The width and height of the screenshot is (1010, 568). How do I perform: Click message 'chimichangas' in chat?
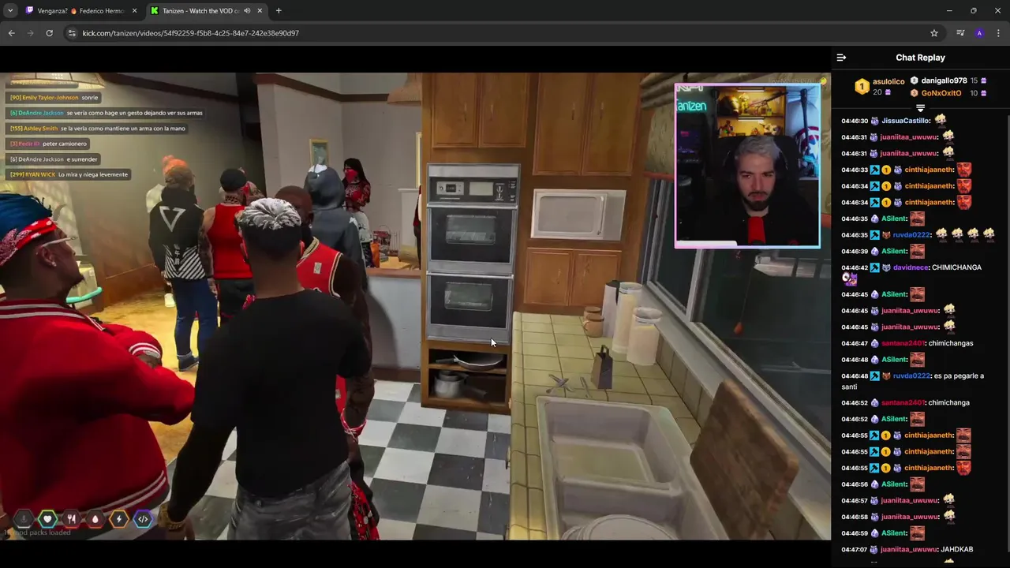click(x=951, y=343)
